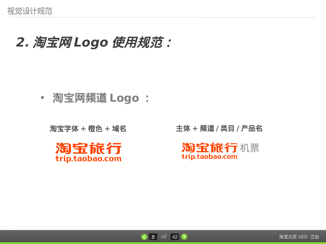Select the slide title 淘宝网Logo使用规范

point(94,42)
